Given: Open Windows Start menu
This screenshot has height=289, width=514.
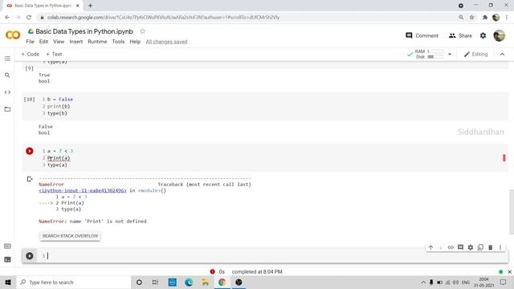Looking at the screenshot, I should (8, 282).
